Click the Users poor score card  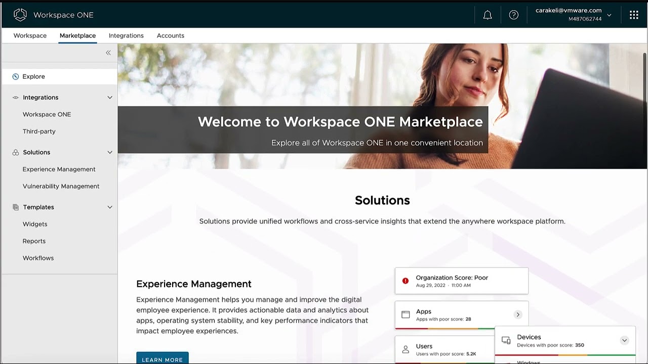click(445, 350)
